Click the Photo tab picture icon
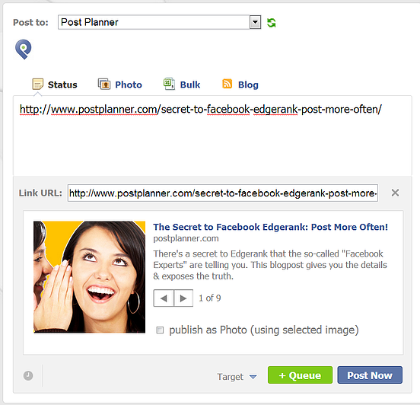The height and width of the screenshot is (405, 420). (x=104, y=85)
